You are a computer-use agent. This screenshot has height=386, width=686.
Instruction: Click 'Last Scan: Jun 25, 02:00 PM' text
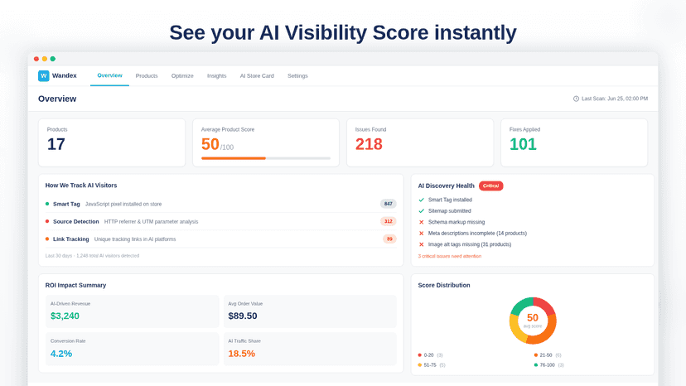(615, 99)
